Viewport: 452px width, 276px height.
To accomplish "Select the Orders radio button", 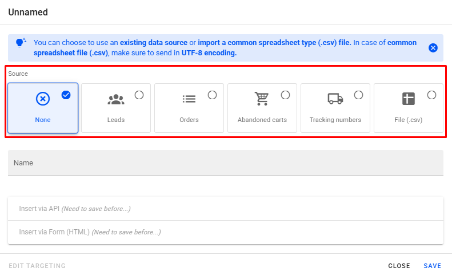I will coord(212,95).
